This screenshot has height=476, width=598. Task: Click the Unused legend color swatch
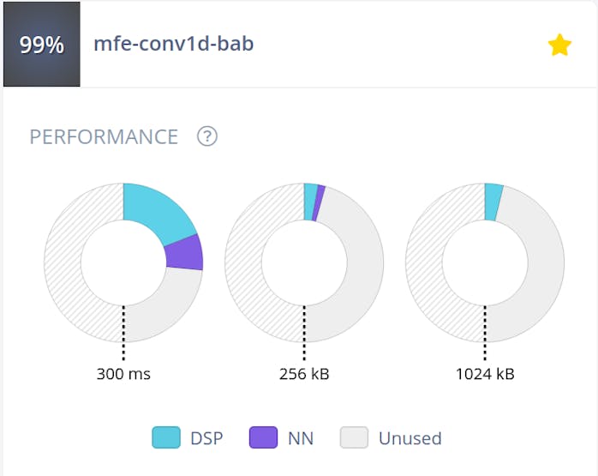tap(354, 438)
